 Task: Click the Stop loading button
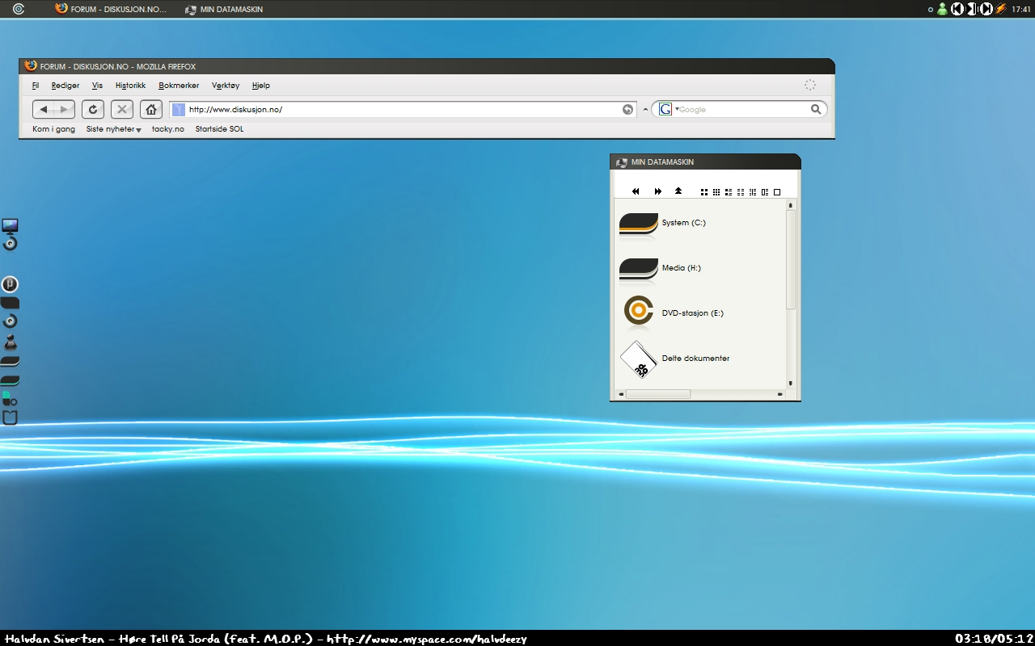[x=122, y=110]
